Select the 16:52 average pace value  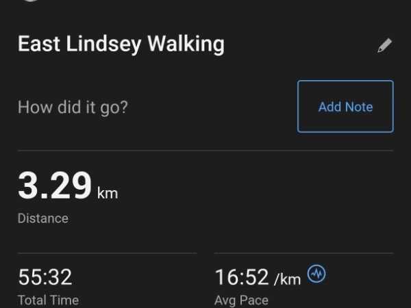242,277
